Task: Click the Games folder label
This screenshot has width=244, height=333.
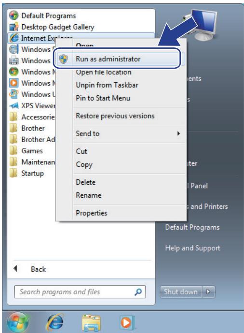Action: pyautogui.click(x=32, y=151)
